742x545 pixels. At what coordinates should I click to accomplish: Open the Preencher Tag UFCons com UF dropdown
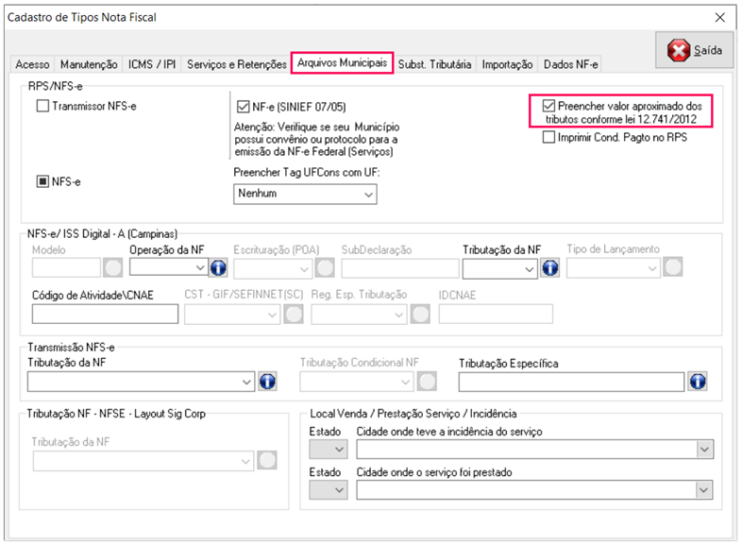click(x=304, y=194)
